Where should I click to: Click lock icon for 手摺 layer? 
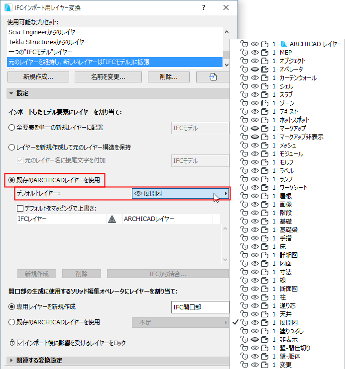coord(244,238)
